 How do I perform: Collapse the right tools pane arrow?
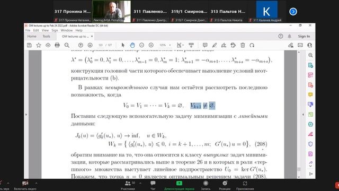tap(303, 115)
